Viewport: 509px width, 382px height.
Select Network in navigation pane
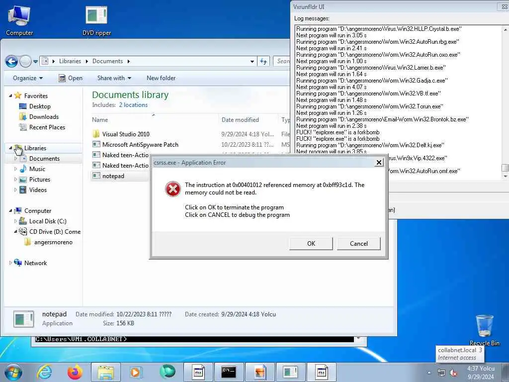click(x=35, y=263)
